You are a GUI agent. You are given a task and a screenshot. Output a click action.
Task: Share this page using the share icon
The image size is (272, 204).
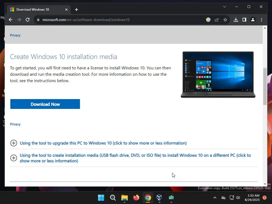coord(217,20)
